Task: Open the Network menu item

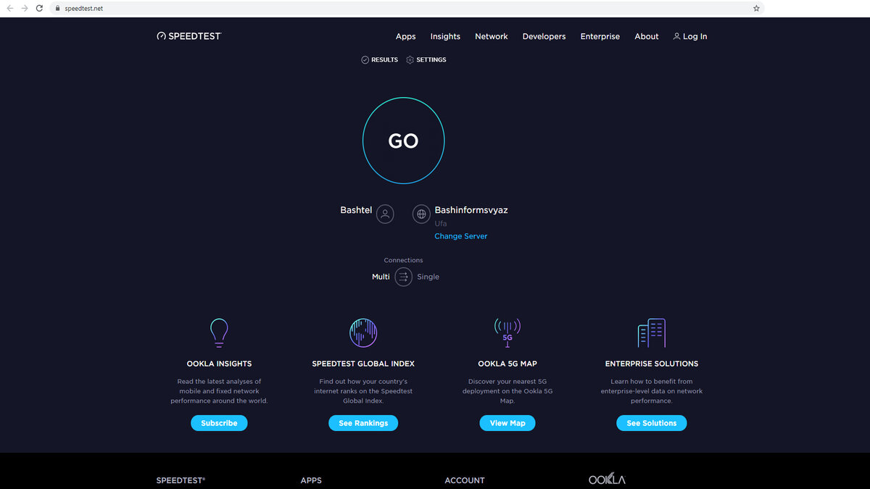Action: tap(492, 36)
